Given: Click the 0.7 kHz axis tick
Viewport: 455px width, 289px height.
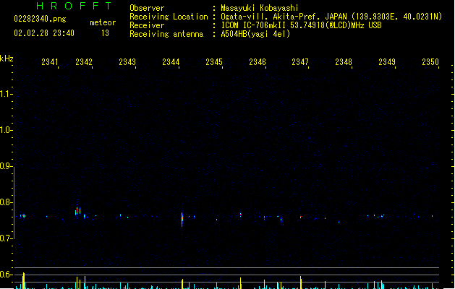Looking at the screenshot, I should 6,238.
